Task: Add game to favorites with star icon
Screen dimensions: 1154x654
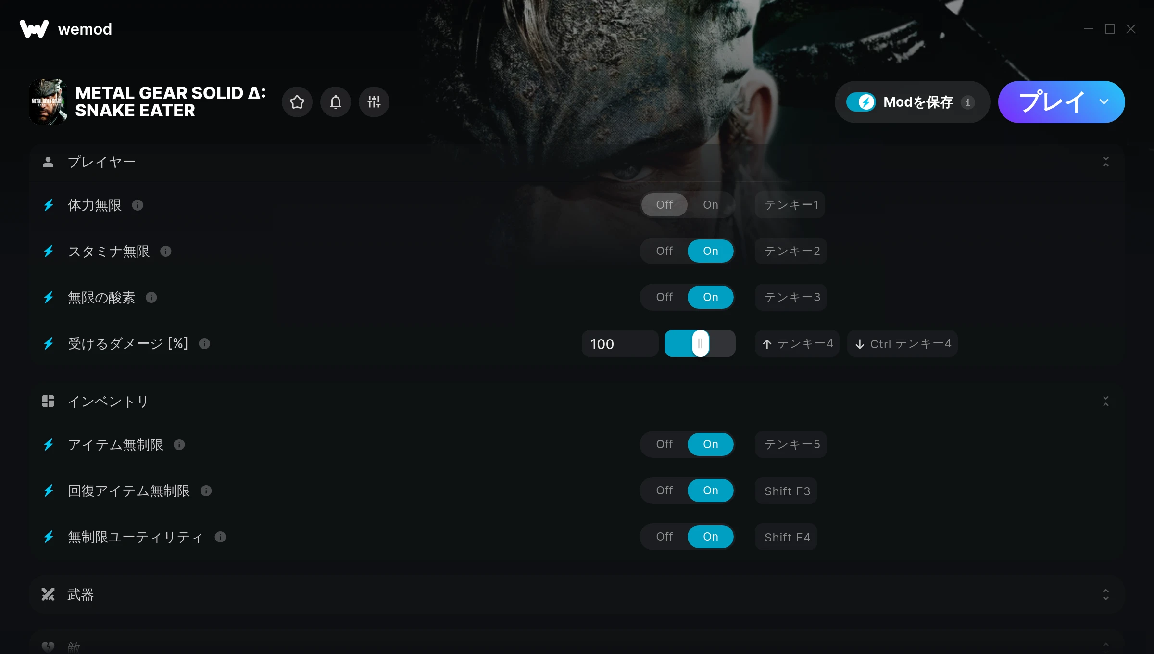Action: click(x=297, y=102)
